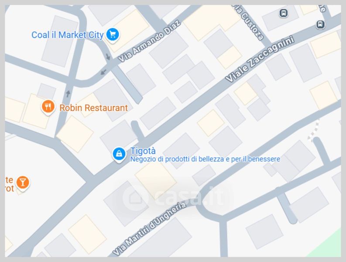Open the Robin Restaurant text label
Image resolution: width=346 pixels, height=262 pixels.
[x=93, y=108]
